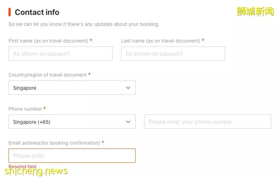Click the Last name passport input field
This screenshot has width=279, height=178.
[173, 54]
